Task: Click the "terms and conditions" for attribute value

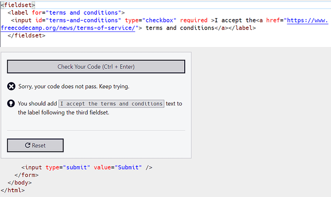Action: 83,12
